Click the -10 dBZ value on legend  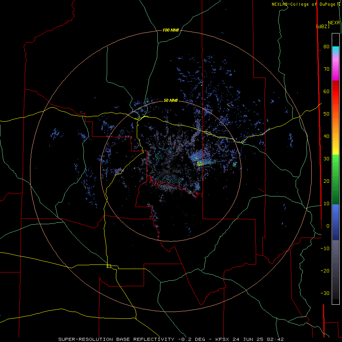click(325, 249)
